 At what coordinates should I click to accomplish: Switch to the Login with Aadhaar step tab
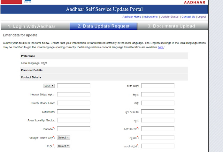[35, 26]
